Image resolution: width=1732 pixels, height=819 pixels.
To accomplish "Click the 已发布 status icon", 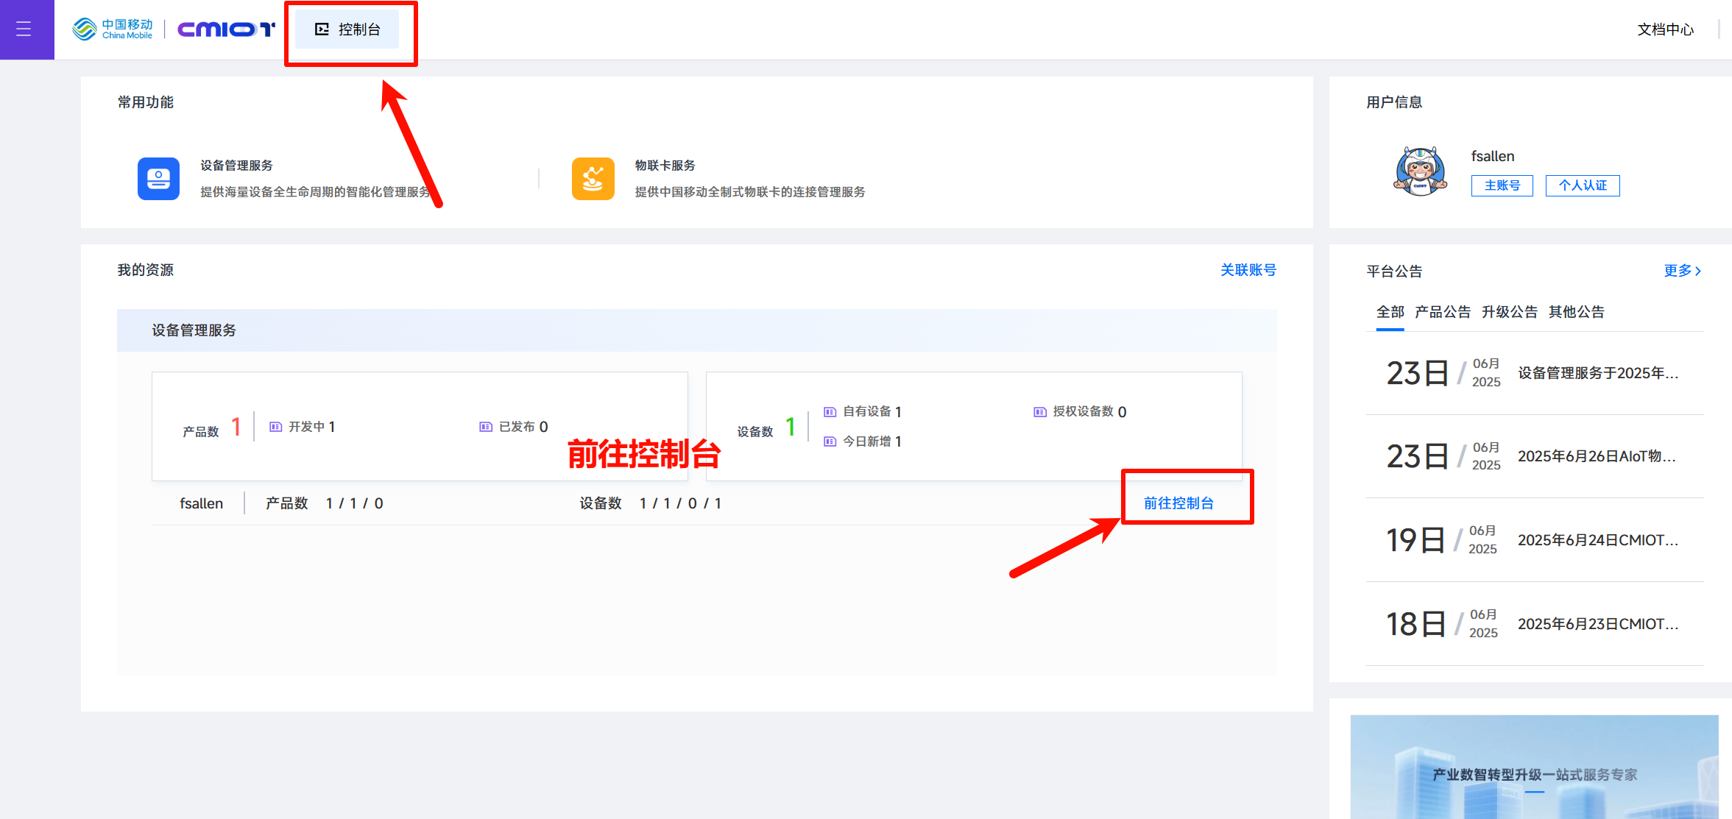I will tap(486, 427).
